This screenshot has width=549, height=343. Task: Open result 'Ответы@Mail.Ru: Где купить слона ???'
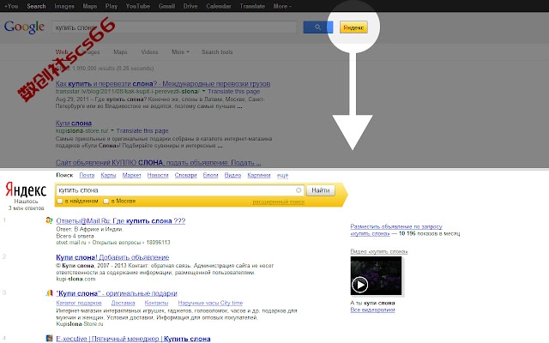tap(121, 221)
